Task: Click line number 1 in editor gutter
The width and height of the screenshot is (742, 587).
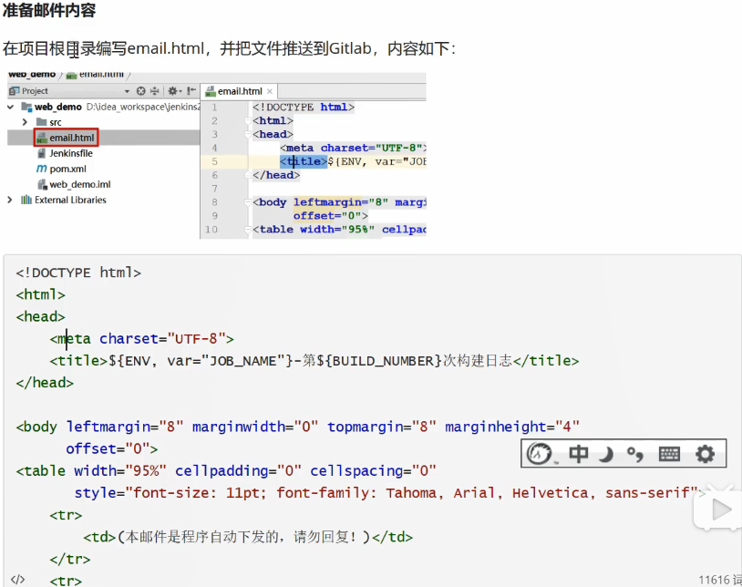Action: (x=214, y=108)
